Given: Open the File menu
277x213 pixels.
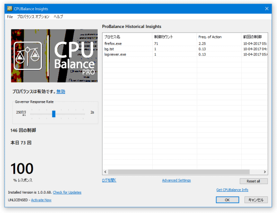Looking at the screenshot, I should 10,17.
